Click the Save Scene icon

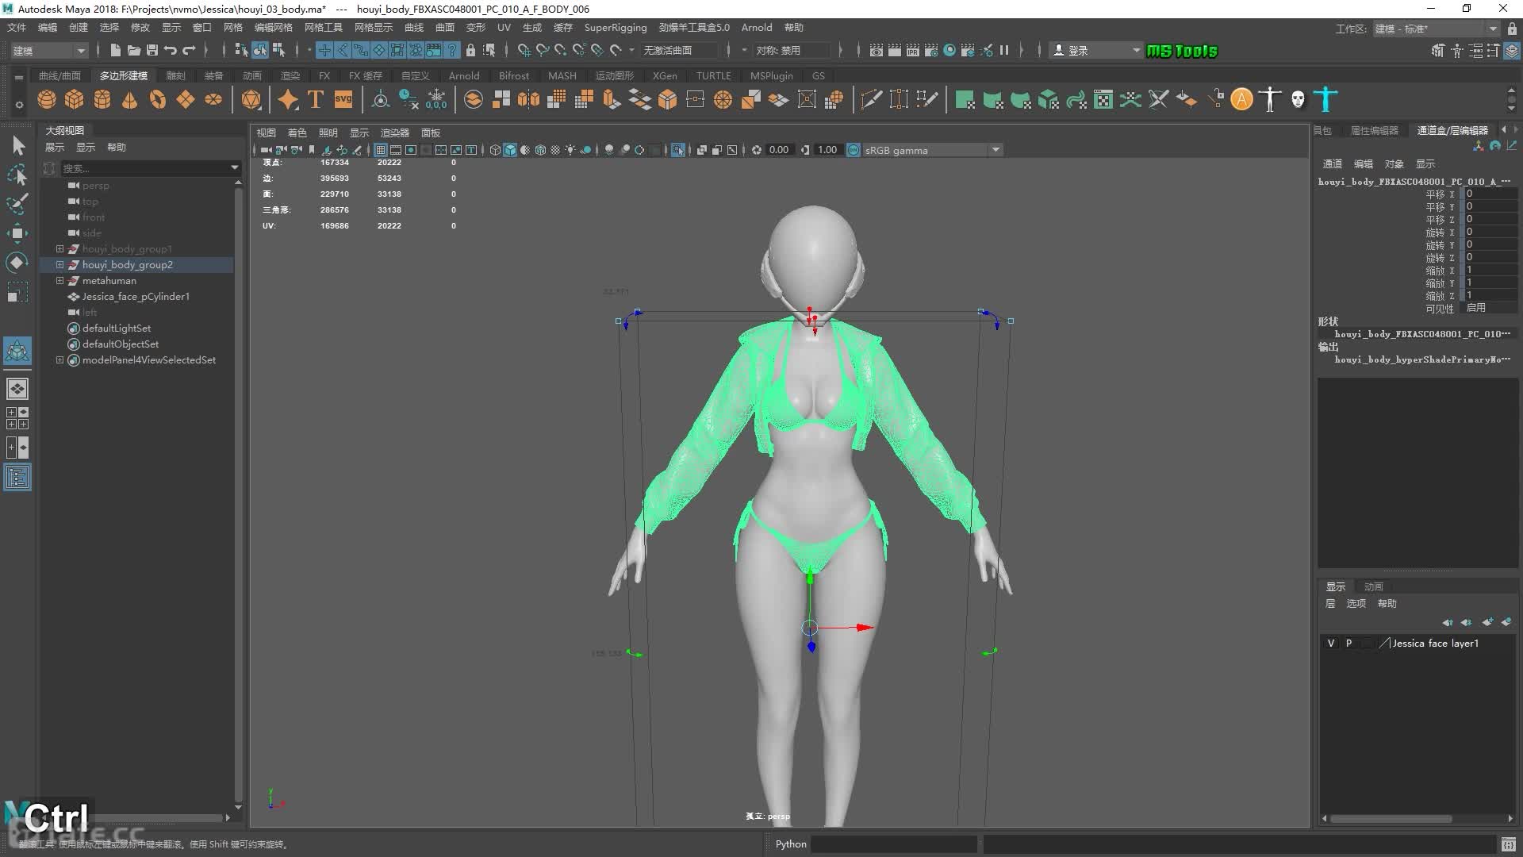click(x=152, y=50)
